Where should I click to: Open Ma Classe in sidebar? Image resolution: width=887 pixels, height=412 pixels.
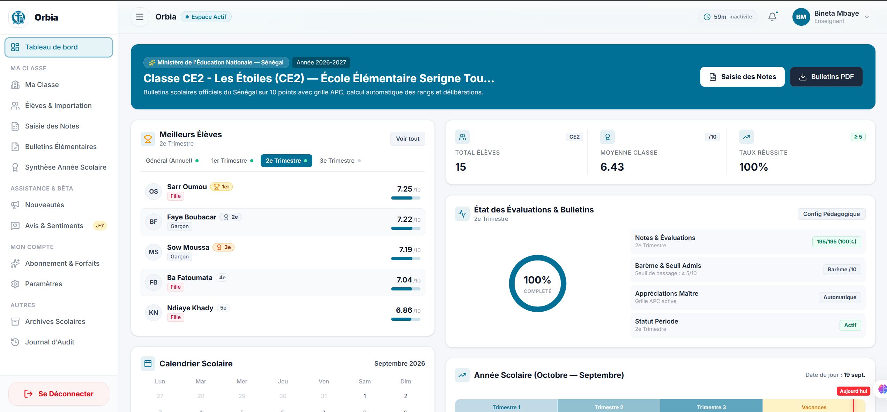click(x=59, y=85)
